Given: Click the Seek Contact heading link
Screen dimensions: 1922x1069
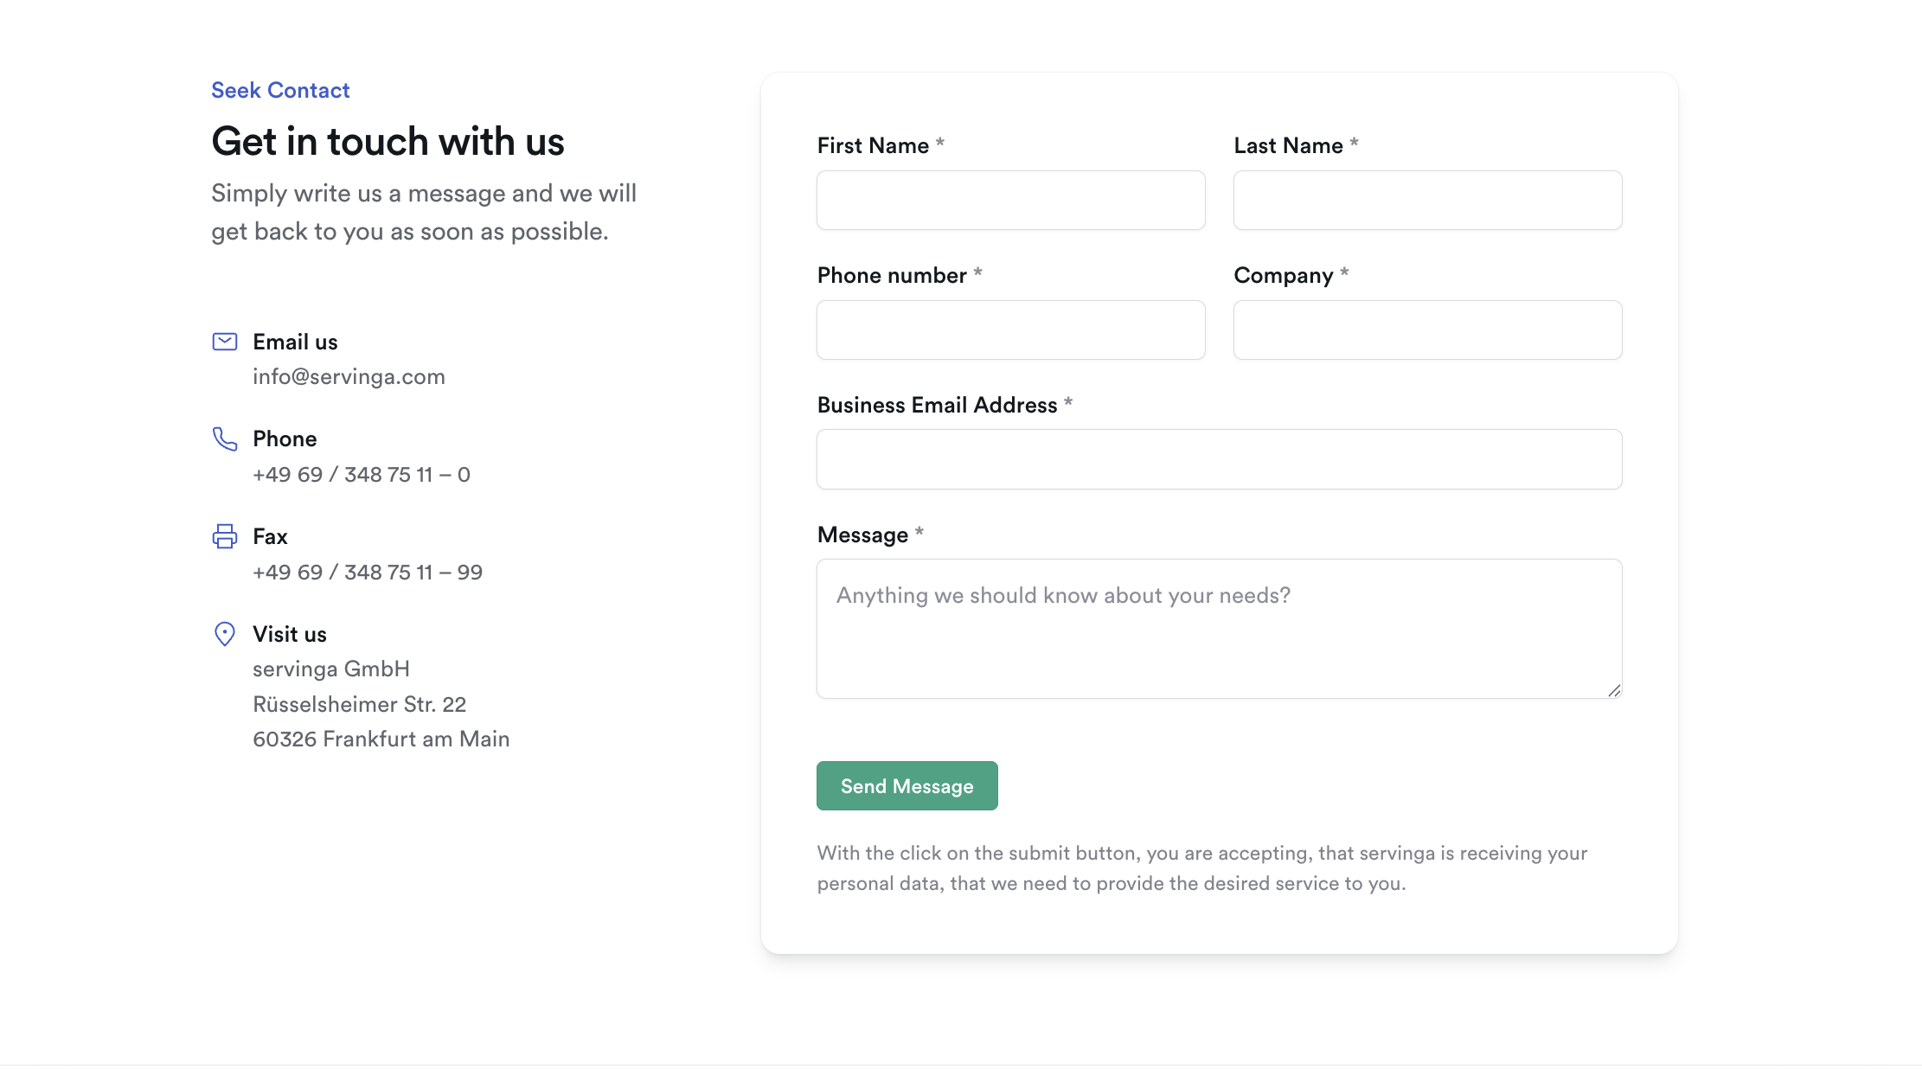Looking at the screenshot, I should coord(280,91).
